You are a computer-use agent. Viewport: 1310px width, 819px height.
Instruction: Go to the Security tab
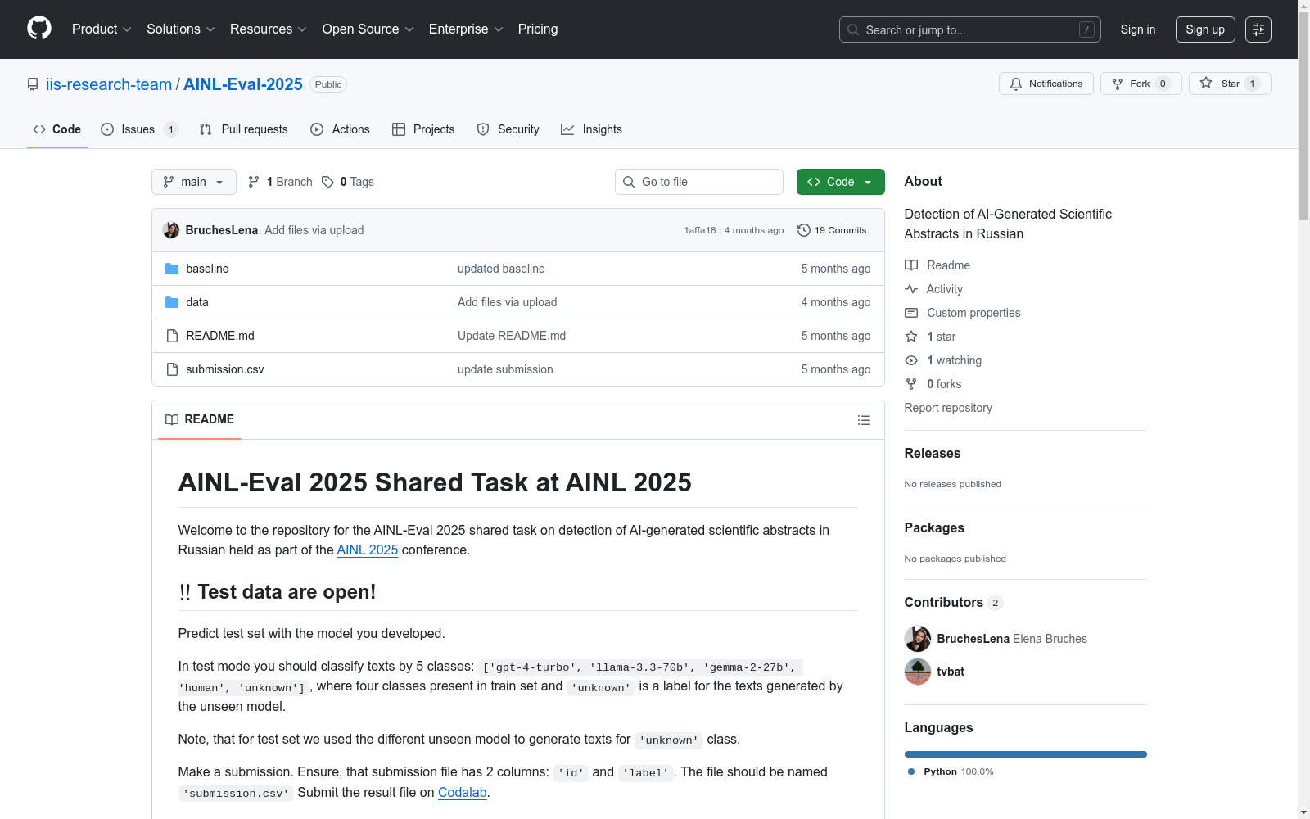coord(508,129)
